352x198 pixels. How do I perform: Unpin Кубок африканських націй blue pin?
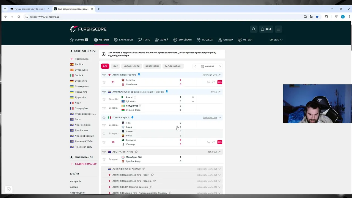[x=167, y=92]
